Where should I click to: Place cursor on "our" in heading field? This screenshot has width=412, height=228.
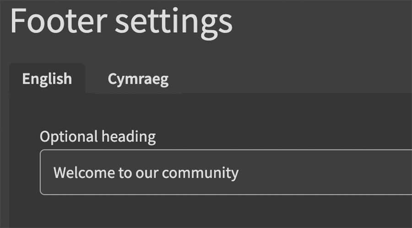(146, 173)
